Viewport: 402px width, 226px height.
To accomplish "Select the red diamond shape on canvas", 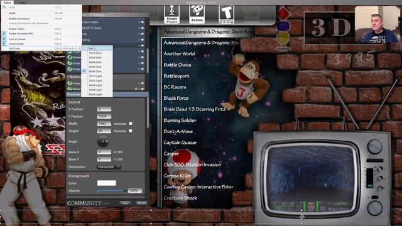I will [x=283, y=13].
